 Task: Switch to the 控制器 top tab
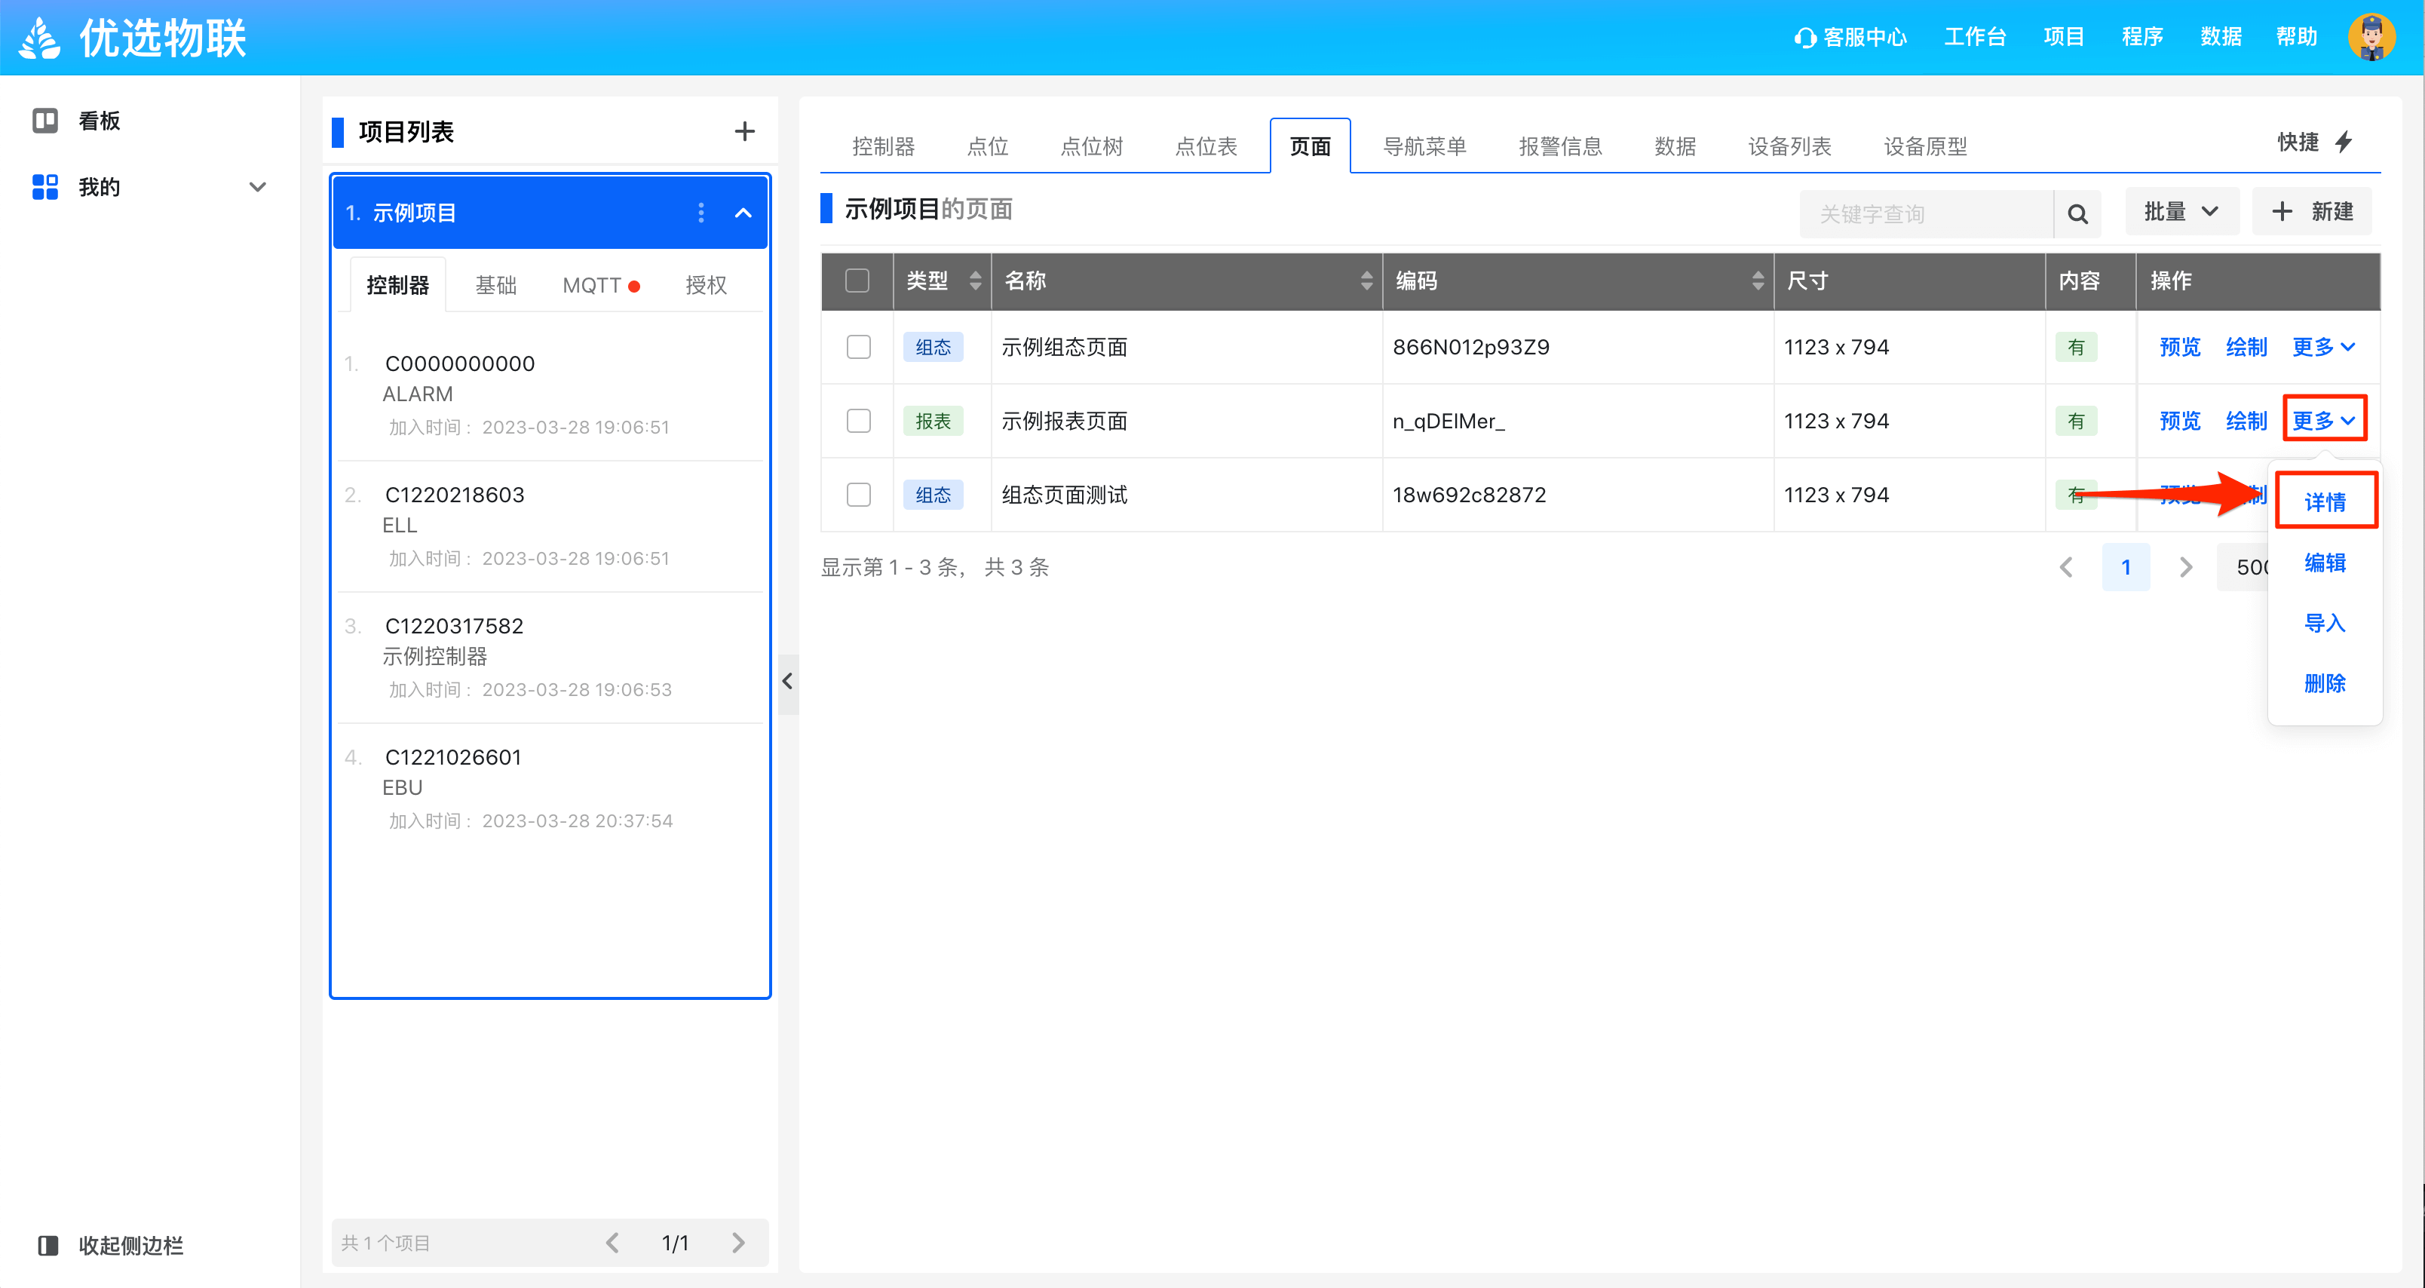point(883,146)
